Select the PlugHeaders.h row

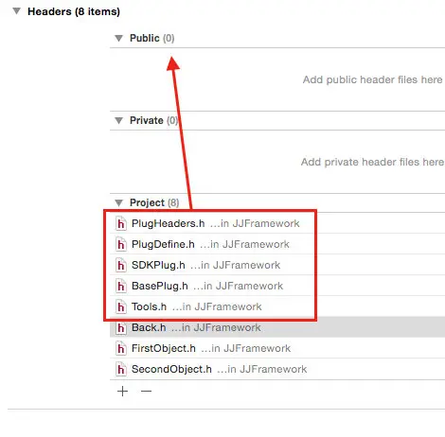click(277, 223)
